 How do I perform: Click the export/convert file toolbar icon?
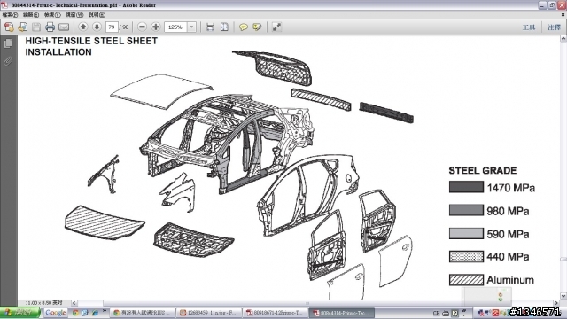point(22,27)
